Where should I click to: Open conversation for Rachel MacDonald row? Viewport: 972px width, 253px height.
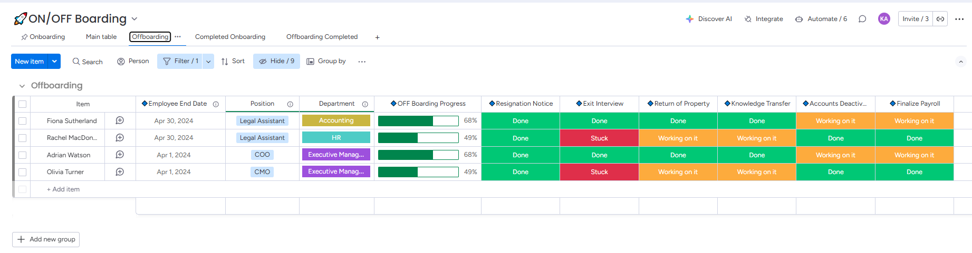pos(120,138)
